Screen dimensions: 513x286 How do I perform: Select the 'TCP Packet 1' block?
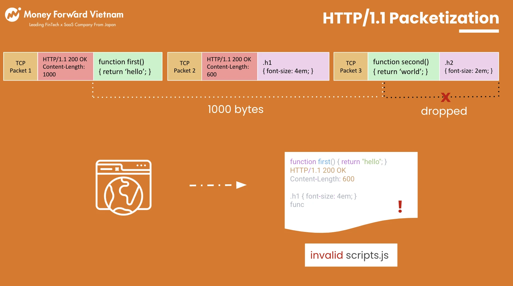21,67
